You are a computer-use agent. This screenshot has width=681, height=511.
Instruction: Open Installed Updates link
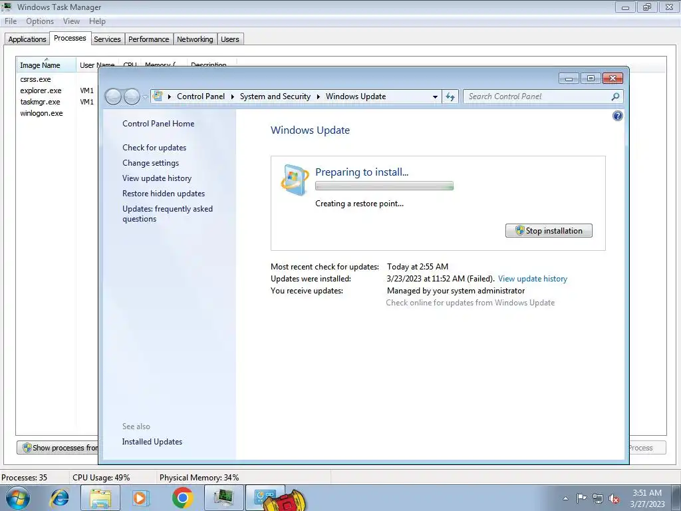(152, 442)
